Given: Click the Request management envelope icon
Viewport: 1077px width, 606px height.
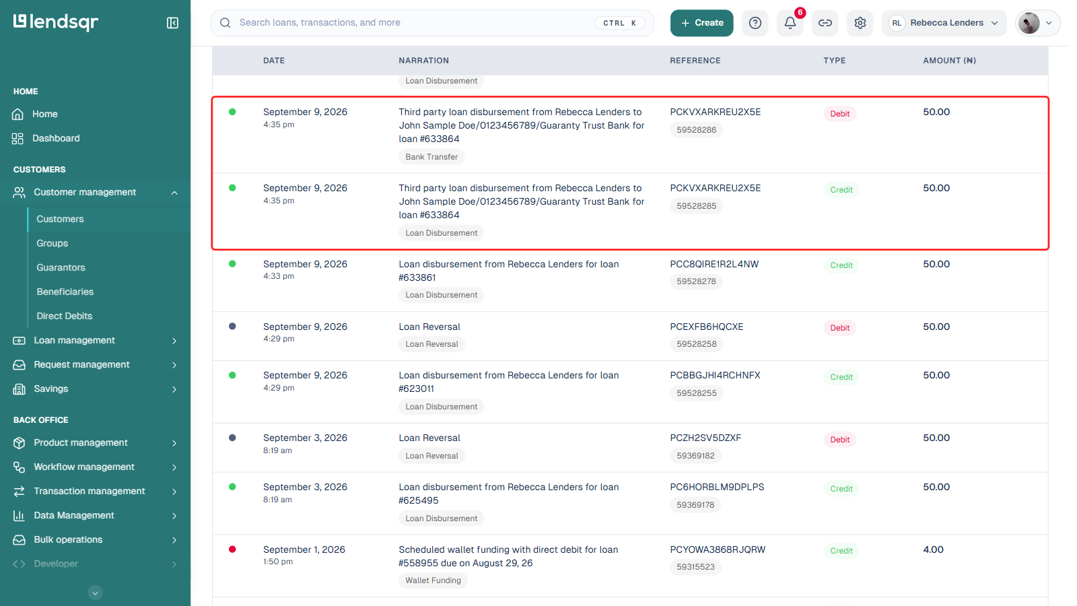Looking at the screenshot, I should pos(19,365).
